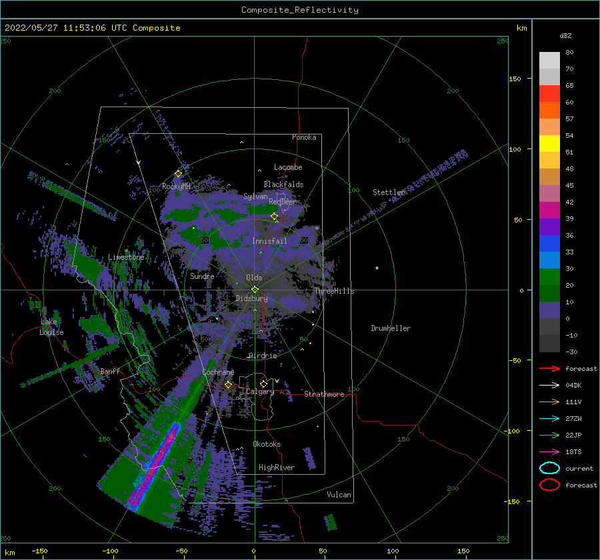Click the red forecast ellipse icon
Screen dimensions: 600x560
click(x=549, y=485)
